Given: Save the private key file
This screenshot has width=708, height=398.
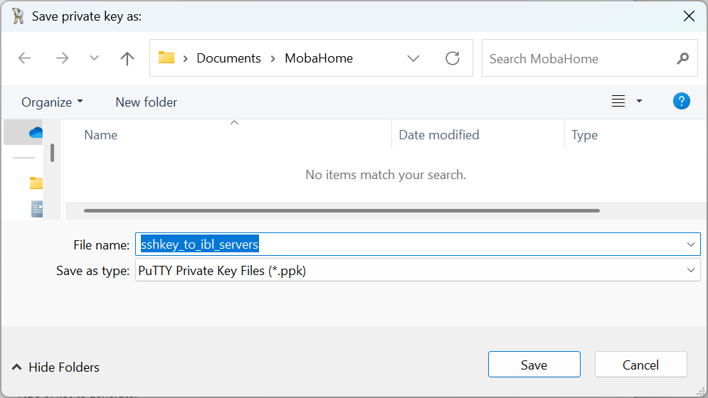Looking at the screenshot, I should (x=534, y=365).
